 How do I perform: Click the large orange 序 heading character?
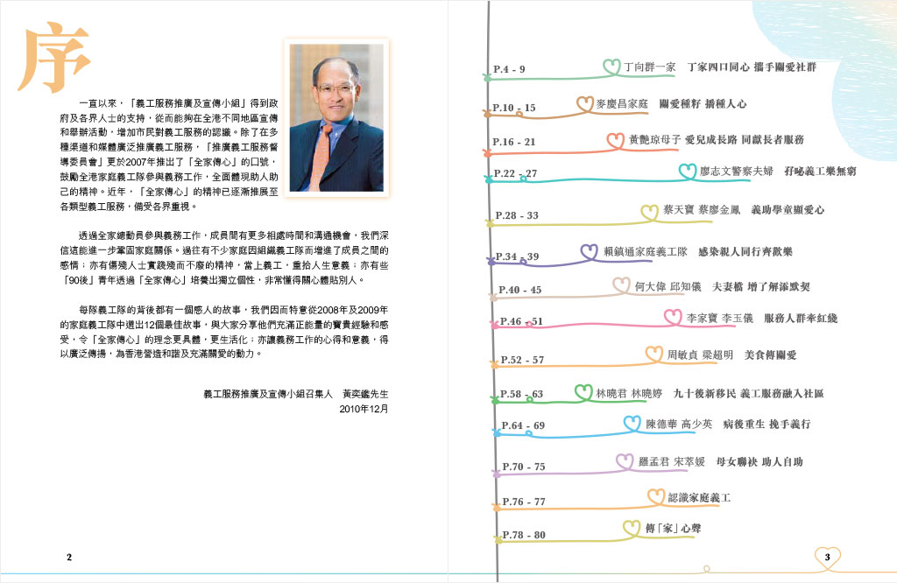point(54,59)
